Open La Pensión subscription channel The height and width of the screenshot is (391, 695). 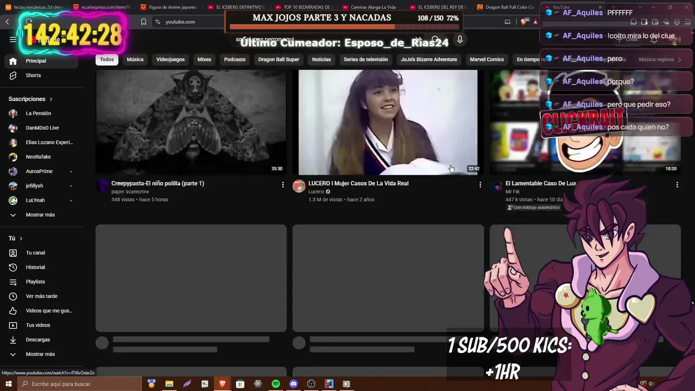click(41, 113)
